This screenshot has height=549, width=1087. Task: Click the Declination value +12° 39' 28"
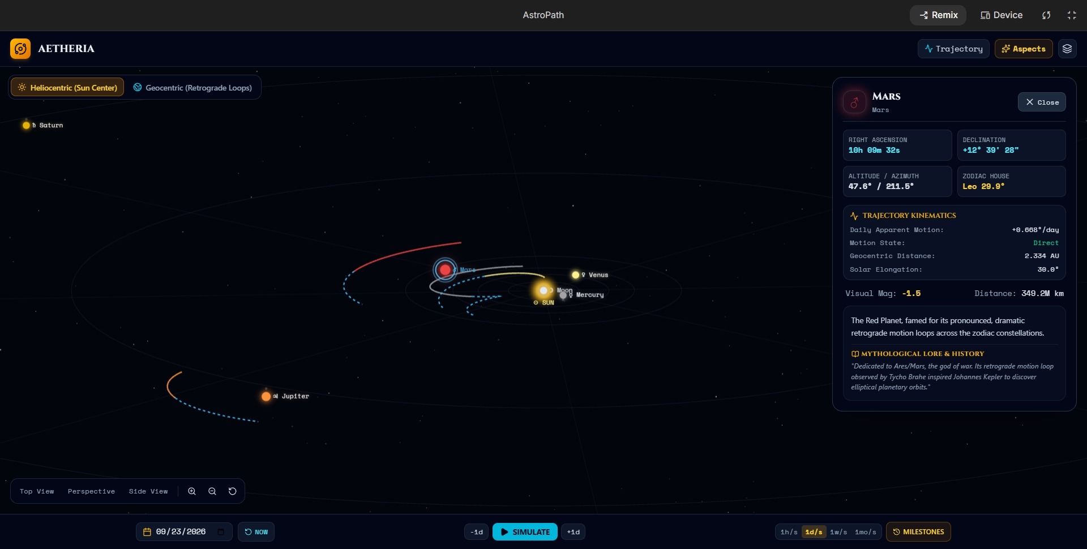click(x=990, y=151)
